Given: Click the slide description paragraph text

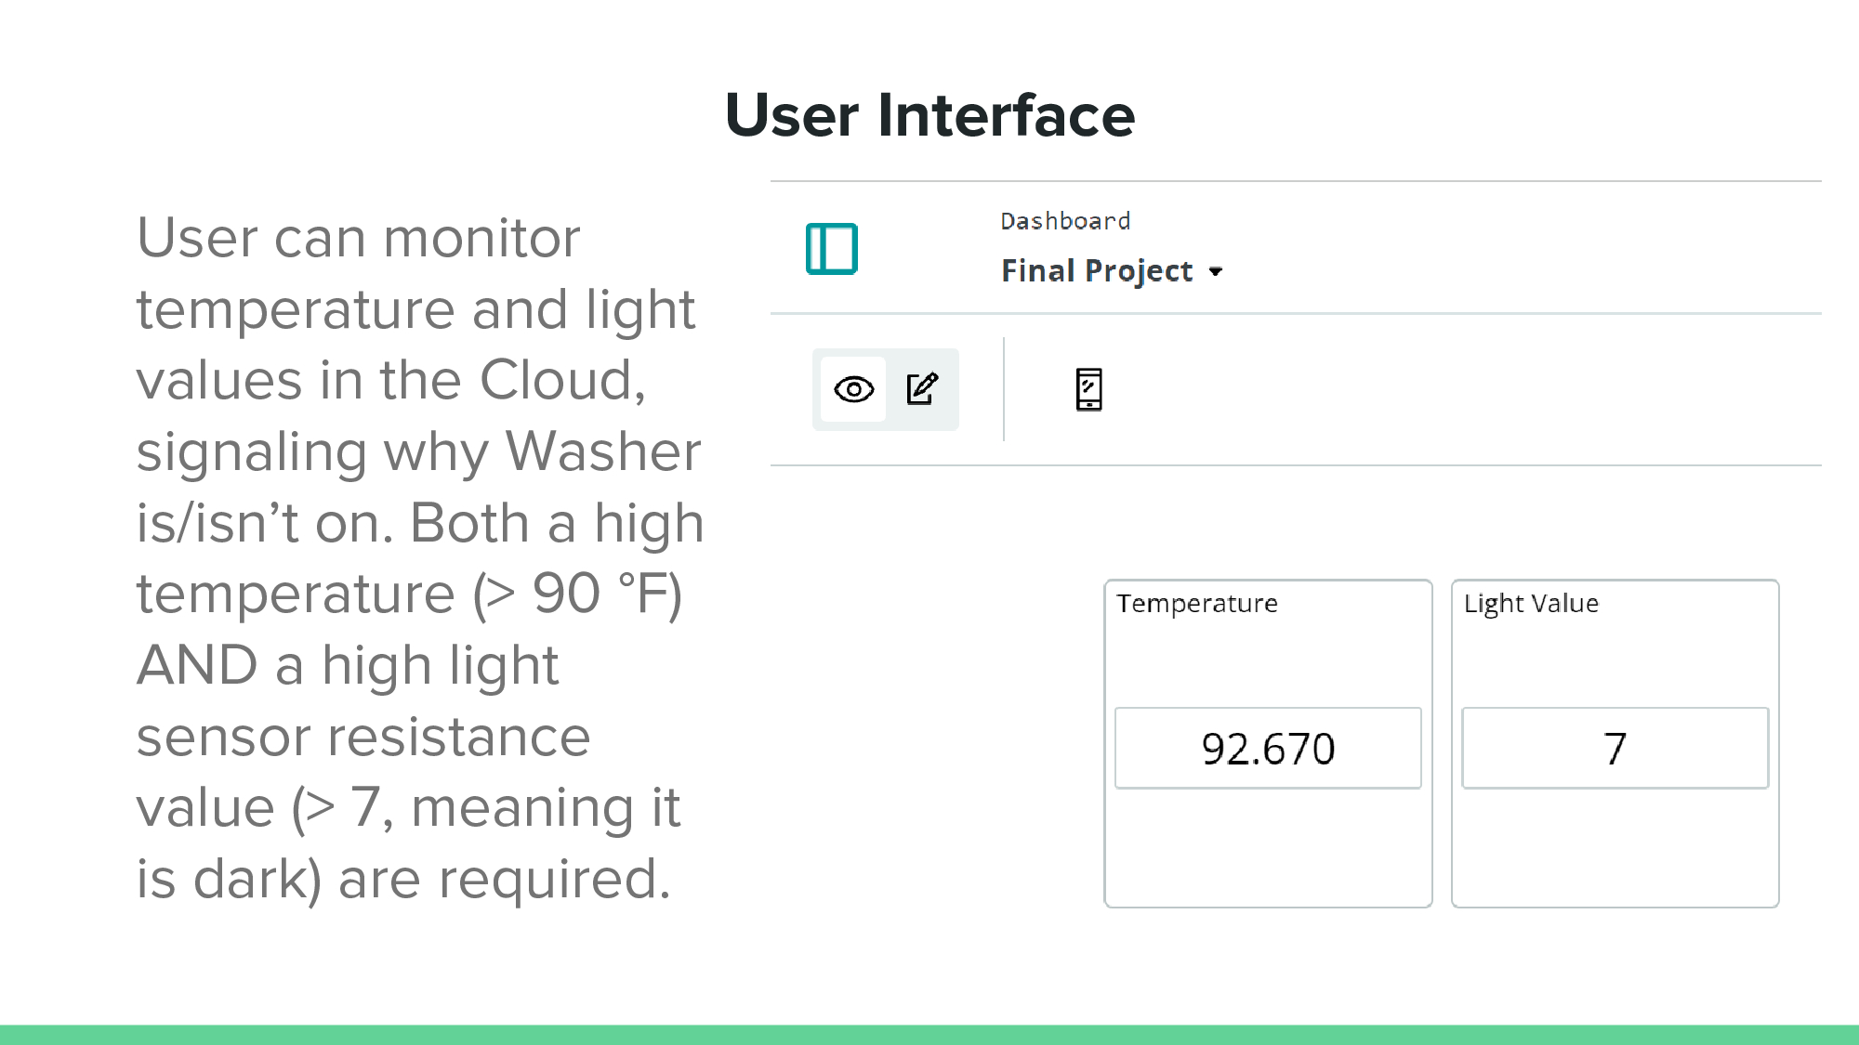Looking at the screenshot, I should [418, 557].
